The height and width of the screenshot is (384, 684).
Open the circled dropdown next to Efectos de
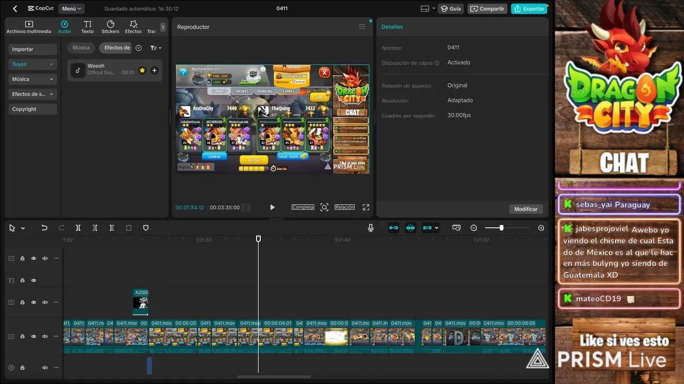click(x=138, y=48)
